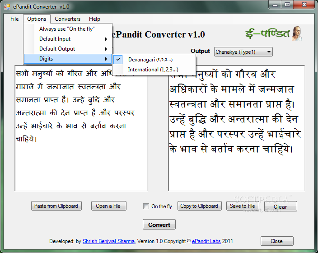Click the Convert button
318x253 pixels.
point(159,225)
